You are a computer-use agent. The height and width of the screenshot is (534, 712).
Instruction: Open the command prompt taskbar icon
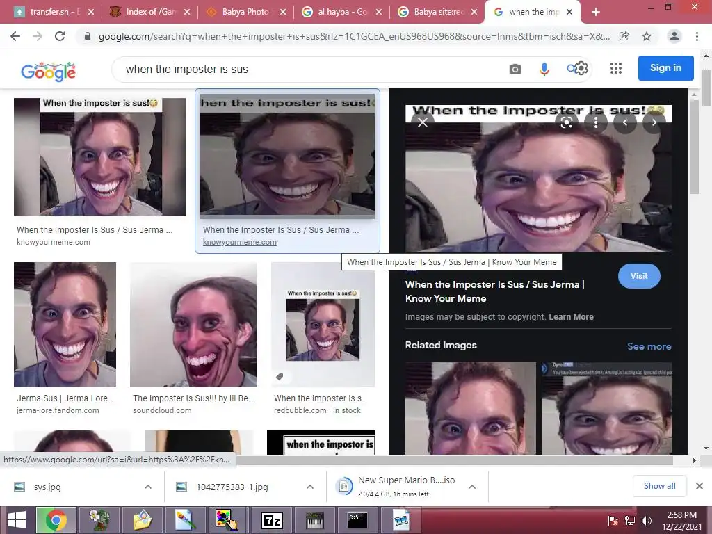(x=357, y=520)
